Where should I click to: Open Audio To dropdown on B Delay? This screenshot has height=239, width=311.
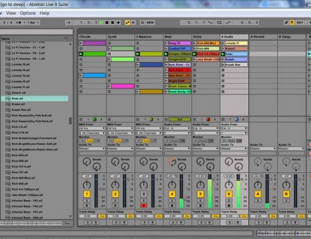click(291, 149)
